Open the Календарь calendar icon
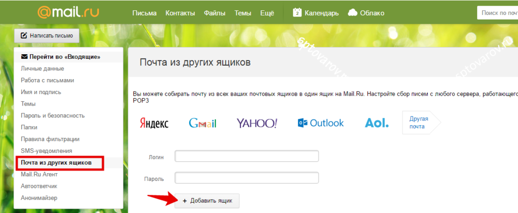Image resolution: width=518 pixels, height=213 pixels. coord(298,13)
